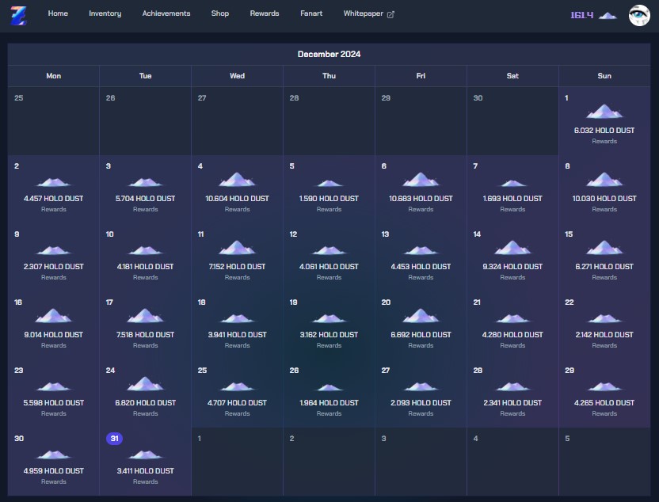This screenshot has height=502, width=659.
Task: Select the dust pile icon on December 17
Action: (x=145, y=317)
